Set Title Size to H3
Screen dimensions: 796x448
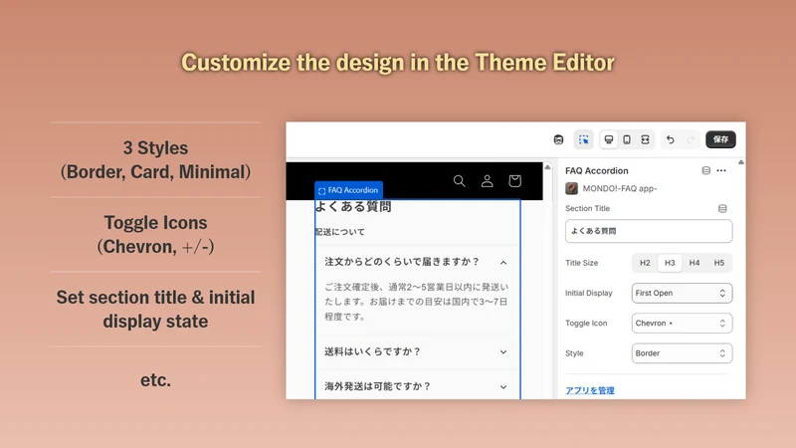pyautogui.click(x=670, y=263)
